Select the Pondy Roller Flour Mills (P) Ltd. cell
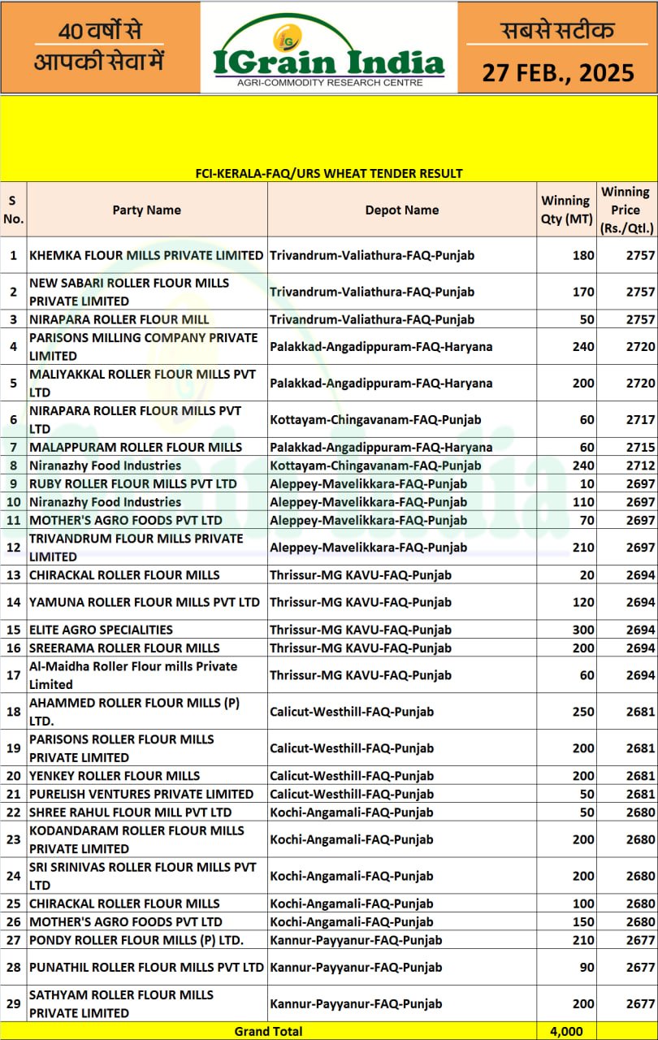 pyautogui.click(x=136, y=940)
